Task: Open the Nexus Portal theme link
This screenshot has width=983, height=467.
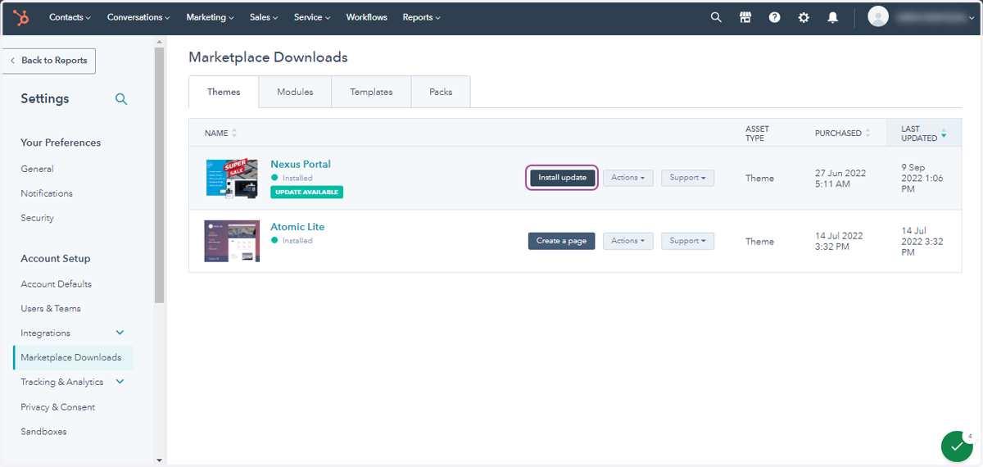Action: point(301,164)
